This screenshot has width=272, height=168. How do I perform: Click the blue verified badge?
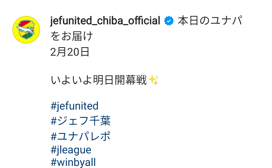[169, 21]
